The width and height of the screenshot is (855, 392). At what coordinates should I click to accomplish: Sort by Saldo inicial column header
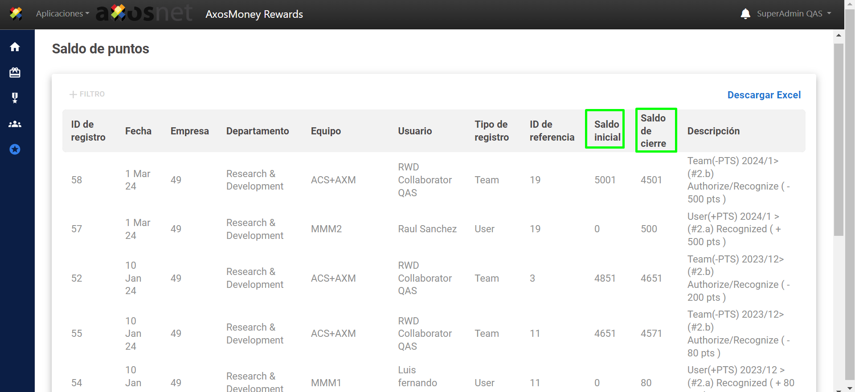pos(606,131)
